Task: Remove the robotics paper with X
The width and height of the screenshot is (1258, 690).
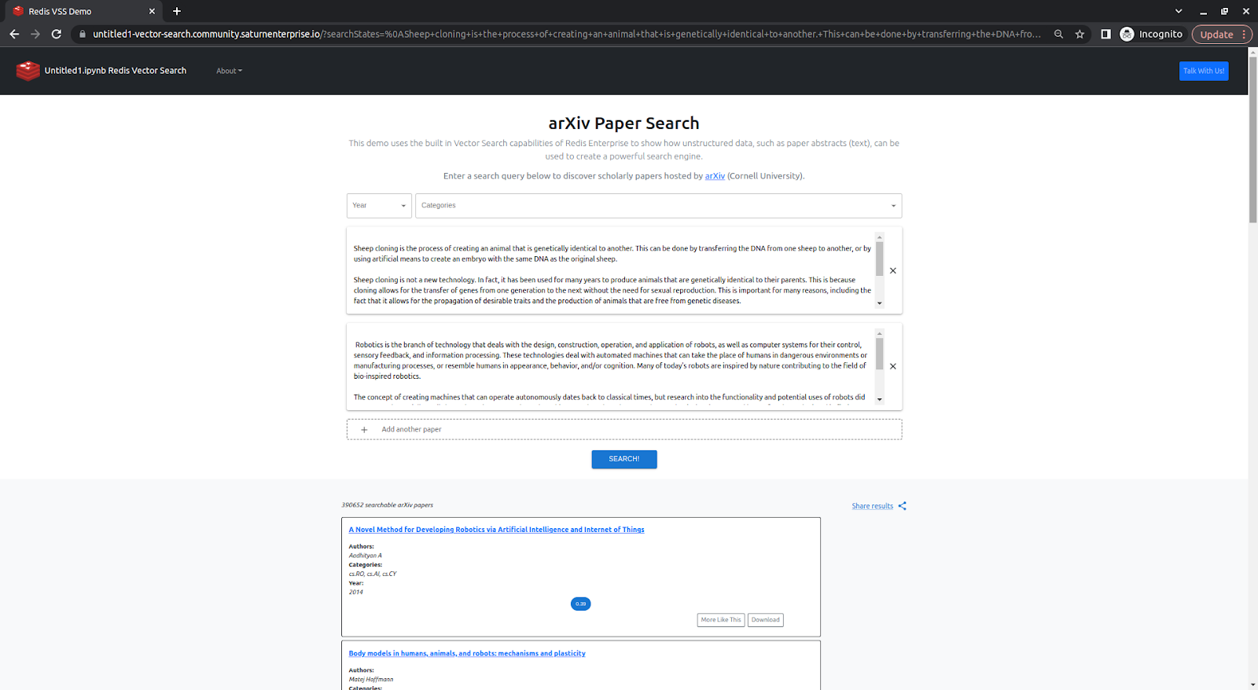Action: (x=892, y=366)
